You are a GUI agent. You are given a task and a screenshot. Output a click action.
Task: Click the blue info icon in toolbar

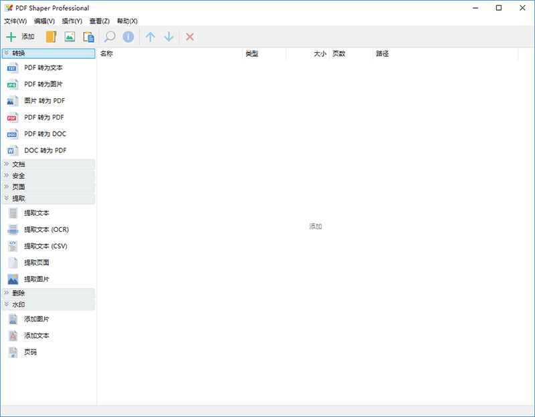(128, 37)
